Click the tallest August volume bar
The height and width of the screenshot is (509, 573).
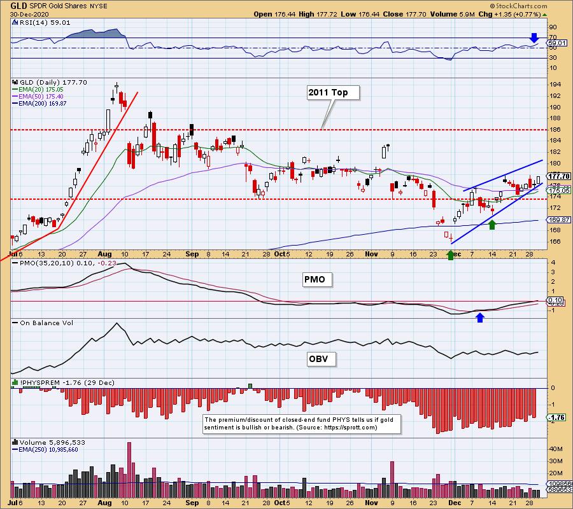point(129,470)
